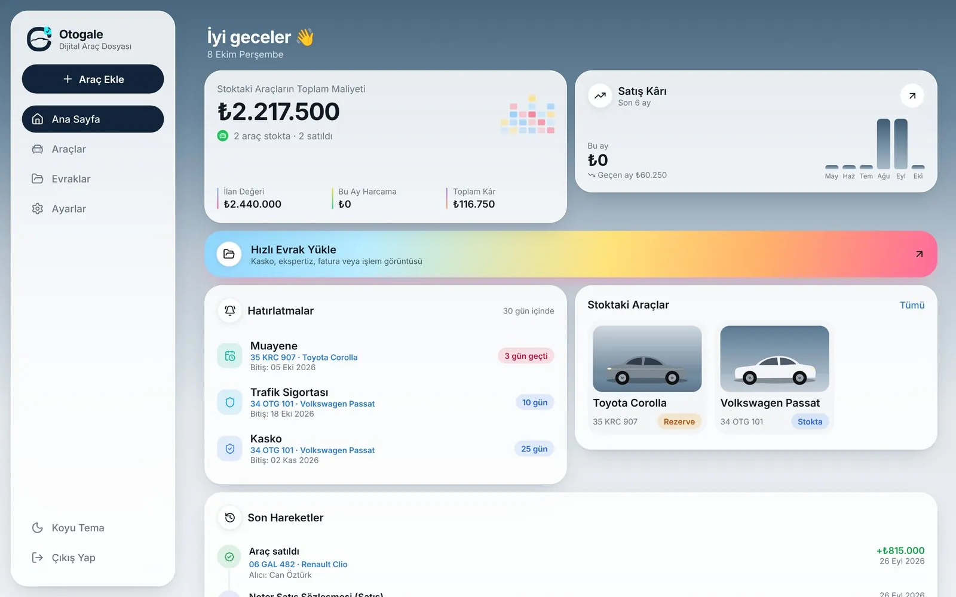Click the moon icon for Koyu Tema
This screenshot has width=956, height=597.
click(38, 528)
